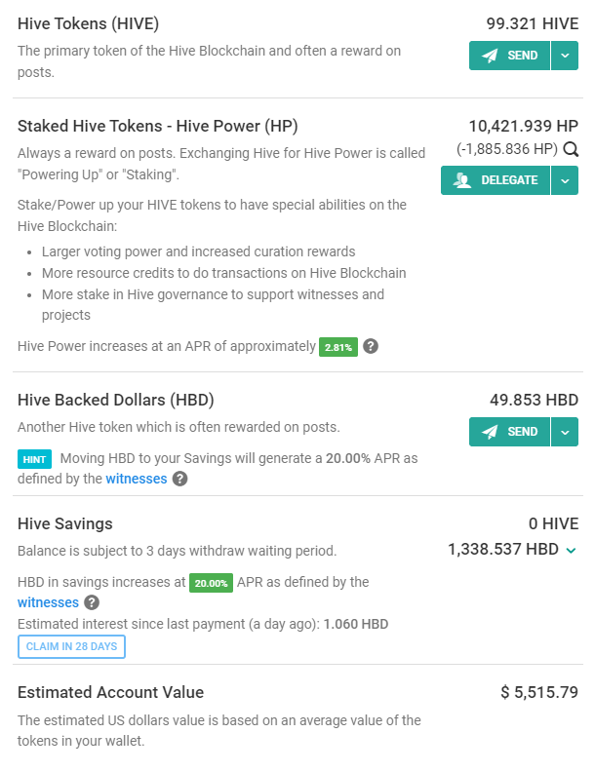Image resolution: width=595 pixels, height=772 pixels.
Task: Open help icon next to Hive Power APR
Action: point(371,347)
